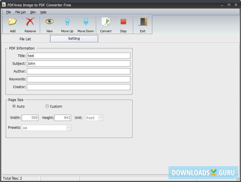Image resolution: width=241 pixels, height=182 pixels.
Task: Maximize the PDFArea window
Action: (229, 5)
